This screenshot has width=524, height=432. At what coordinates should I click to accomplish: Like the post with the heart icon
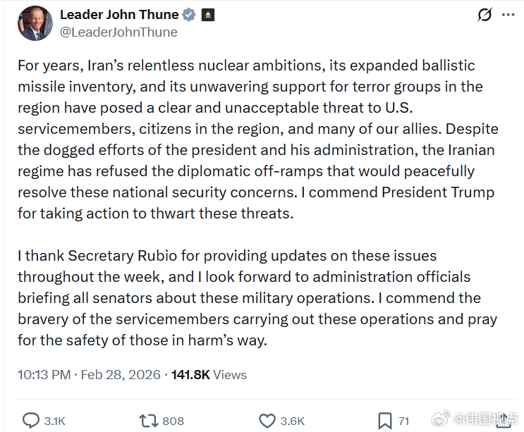click(267, 421)
